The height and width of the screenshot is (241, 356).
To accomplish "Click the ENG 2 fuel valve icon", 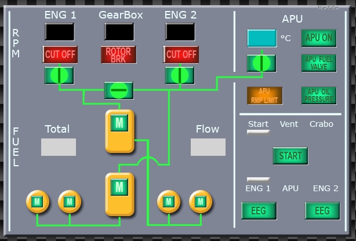I will (x=180, y=75).
